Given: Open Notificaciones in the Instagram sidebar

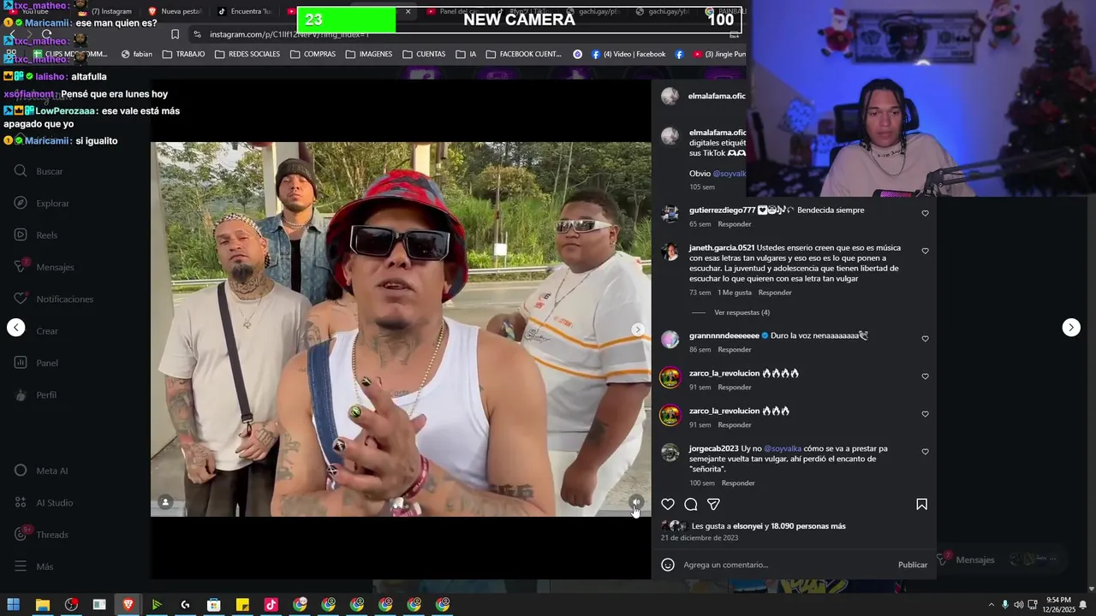Looking at the screenshot, I should (x=55, y=299).
